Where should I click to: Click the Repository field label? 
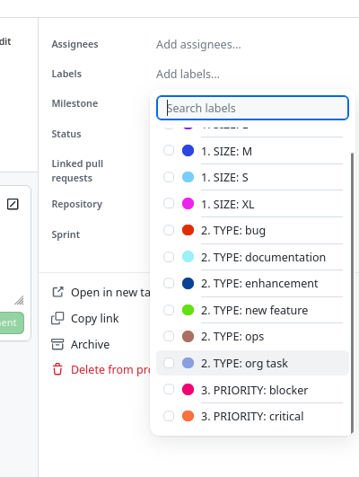coord(77,204)
